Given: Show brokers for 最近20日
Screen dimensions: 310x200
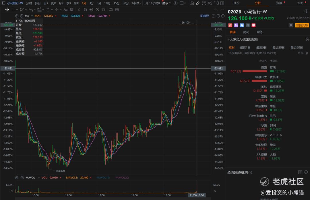Looking at the screenshot, I should pos(278,47).
